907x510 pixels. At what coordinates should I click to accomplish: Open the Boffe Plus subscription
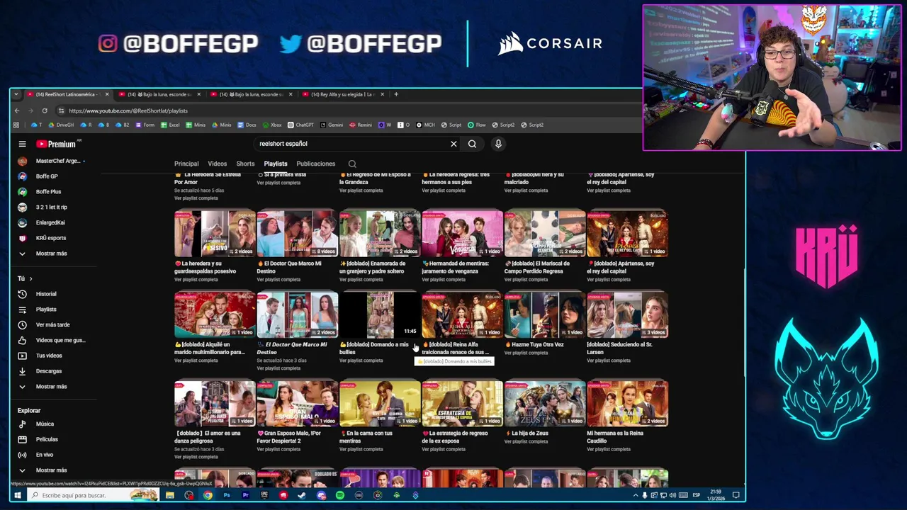click(50, 191)
